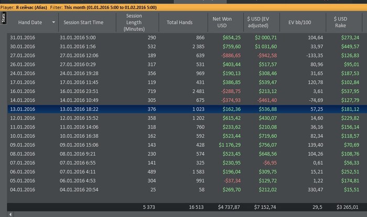Click the total net won $4 737,87 cell
This screenshot has height=217, width=367.
coord(226,208)
